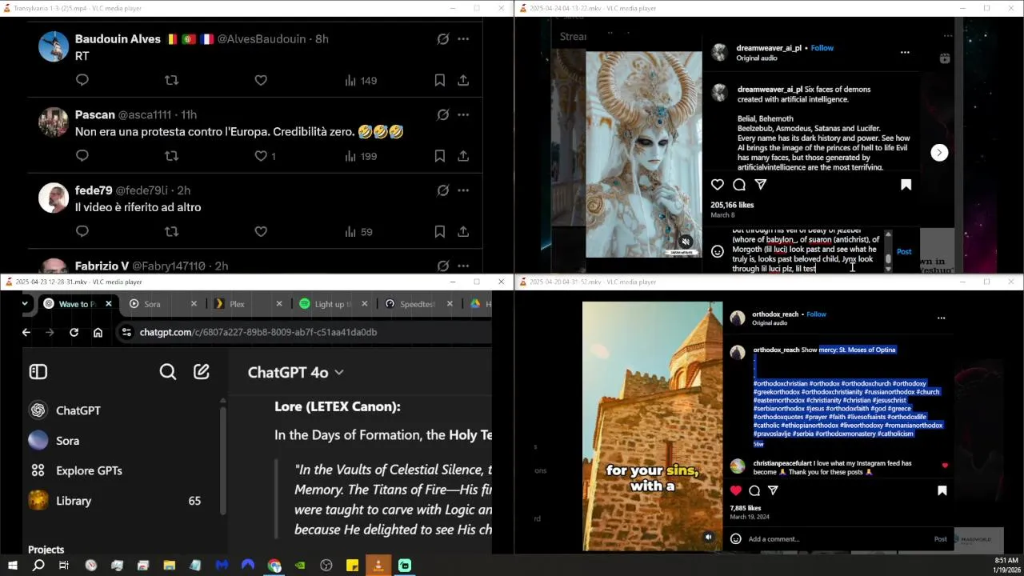The width and height of the screenshot is (1024, 576).
Task: Share Pascan's tweet
Action: click(463, 156)
